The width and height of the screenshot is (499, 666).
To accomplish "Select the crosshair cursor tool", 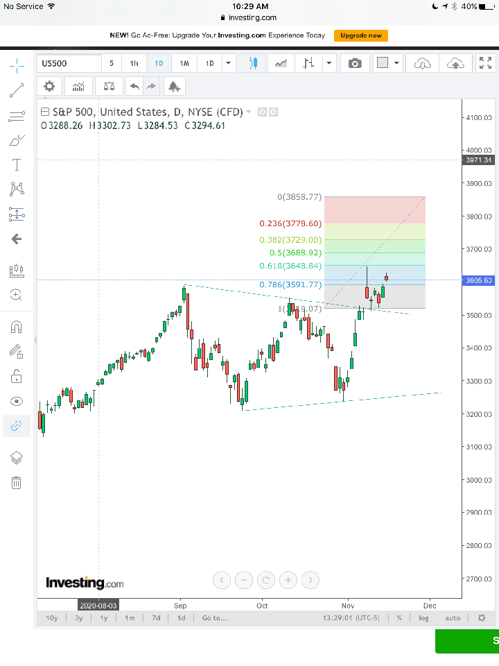I will click(x=17, y=65).
